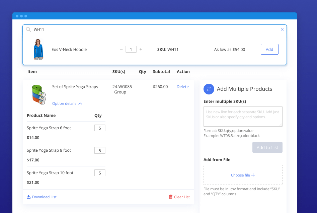This screenshot has width=317, height=213.
Task: Click the Sprite Yoga Strap 10 foot qty field
Action: 100,173
